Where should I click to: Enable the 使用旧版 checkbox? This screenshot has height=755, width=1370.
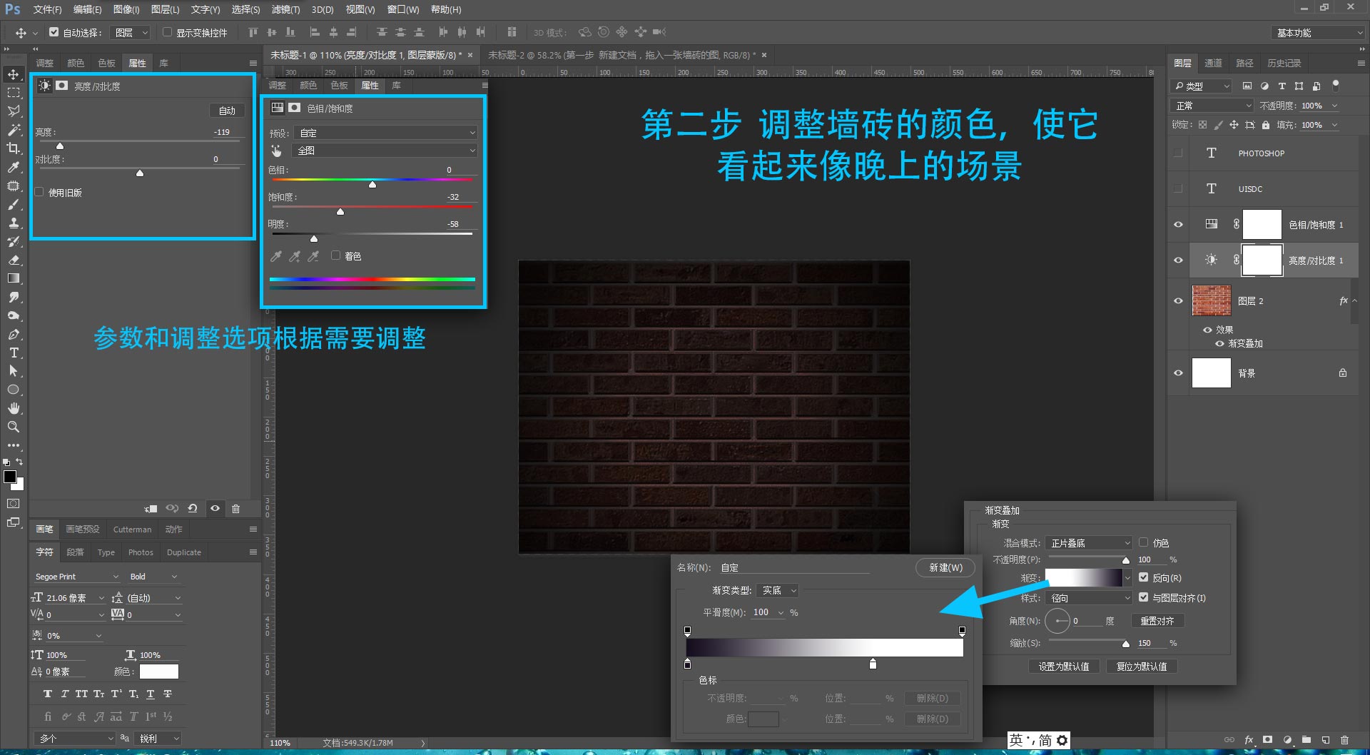point(40,192)
